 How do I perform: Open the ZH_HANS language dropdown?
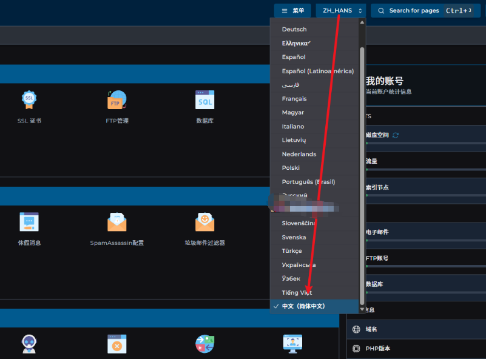click(x=343, y=10)
